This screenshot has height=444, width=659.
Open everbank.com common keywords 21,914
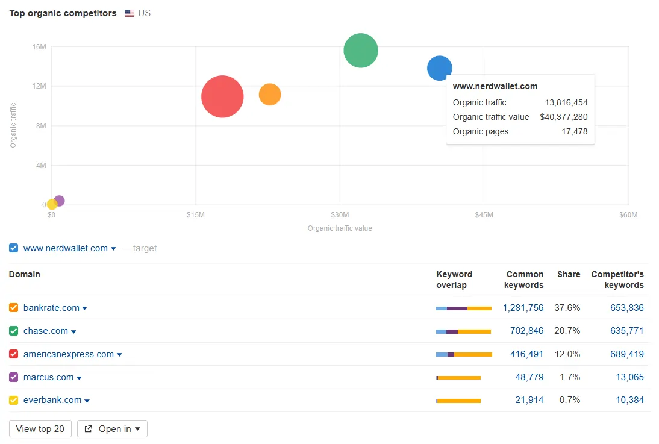529,400
